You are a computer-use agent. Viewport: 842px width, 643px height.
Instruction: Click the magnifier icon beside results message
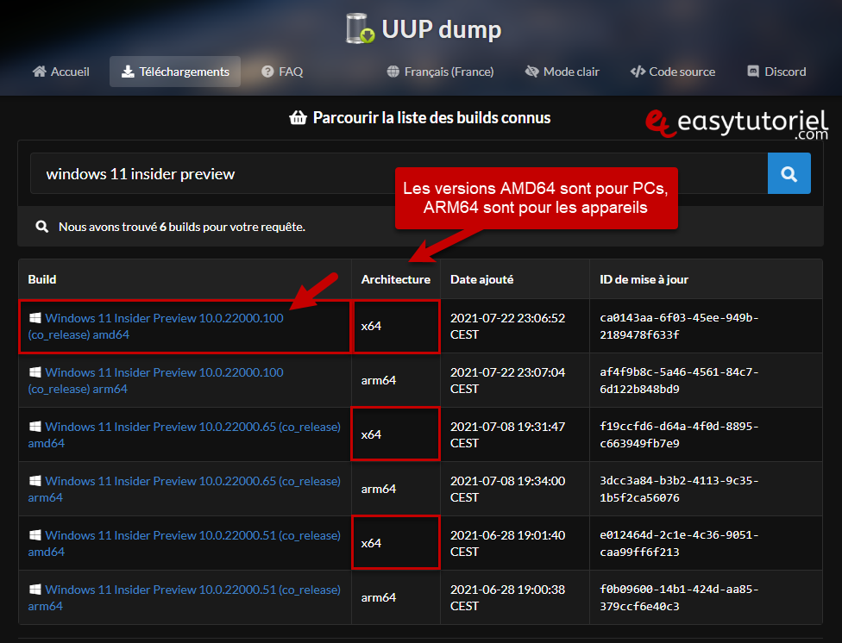pos(42,227)
